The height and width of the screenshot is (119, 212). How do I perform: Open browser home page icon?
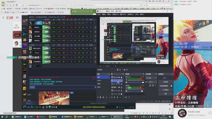pyautogui.click(x=14, y=5)
